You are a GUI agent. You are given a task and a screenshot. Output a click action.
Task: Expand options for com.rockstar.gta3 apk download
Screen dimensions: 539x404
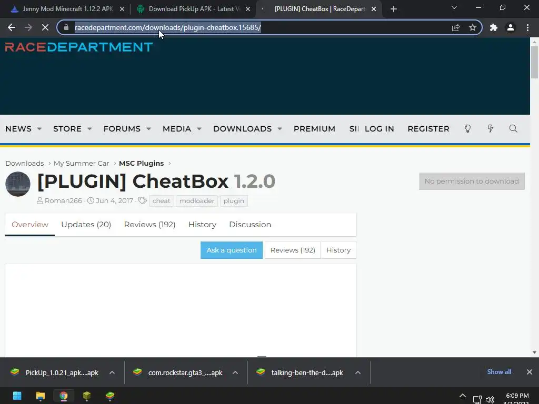pos(235,372)
